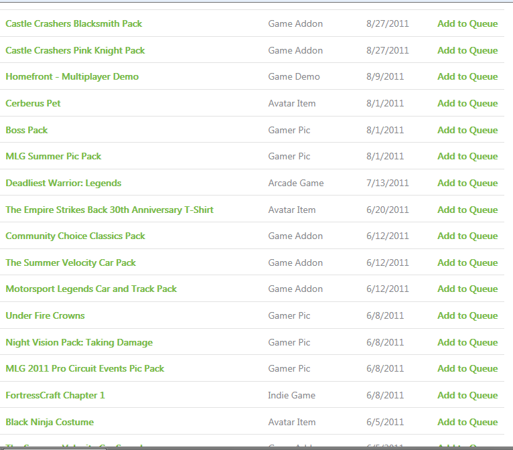513x450 pixels.
Task: Add MLG 2011 Pro Circuit Events Pic Pack to queue
Action: (467, 368)
